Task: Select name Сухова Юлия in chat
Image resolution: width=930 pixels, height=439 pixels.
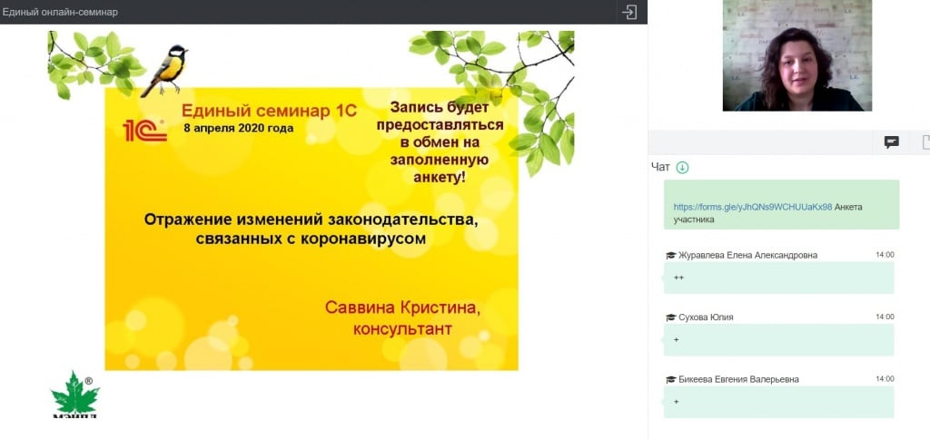Action: pyautogui.click(x=706, y=317)
